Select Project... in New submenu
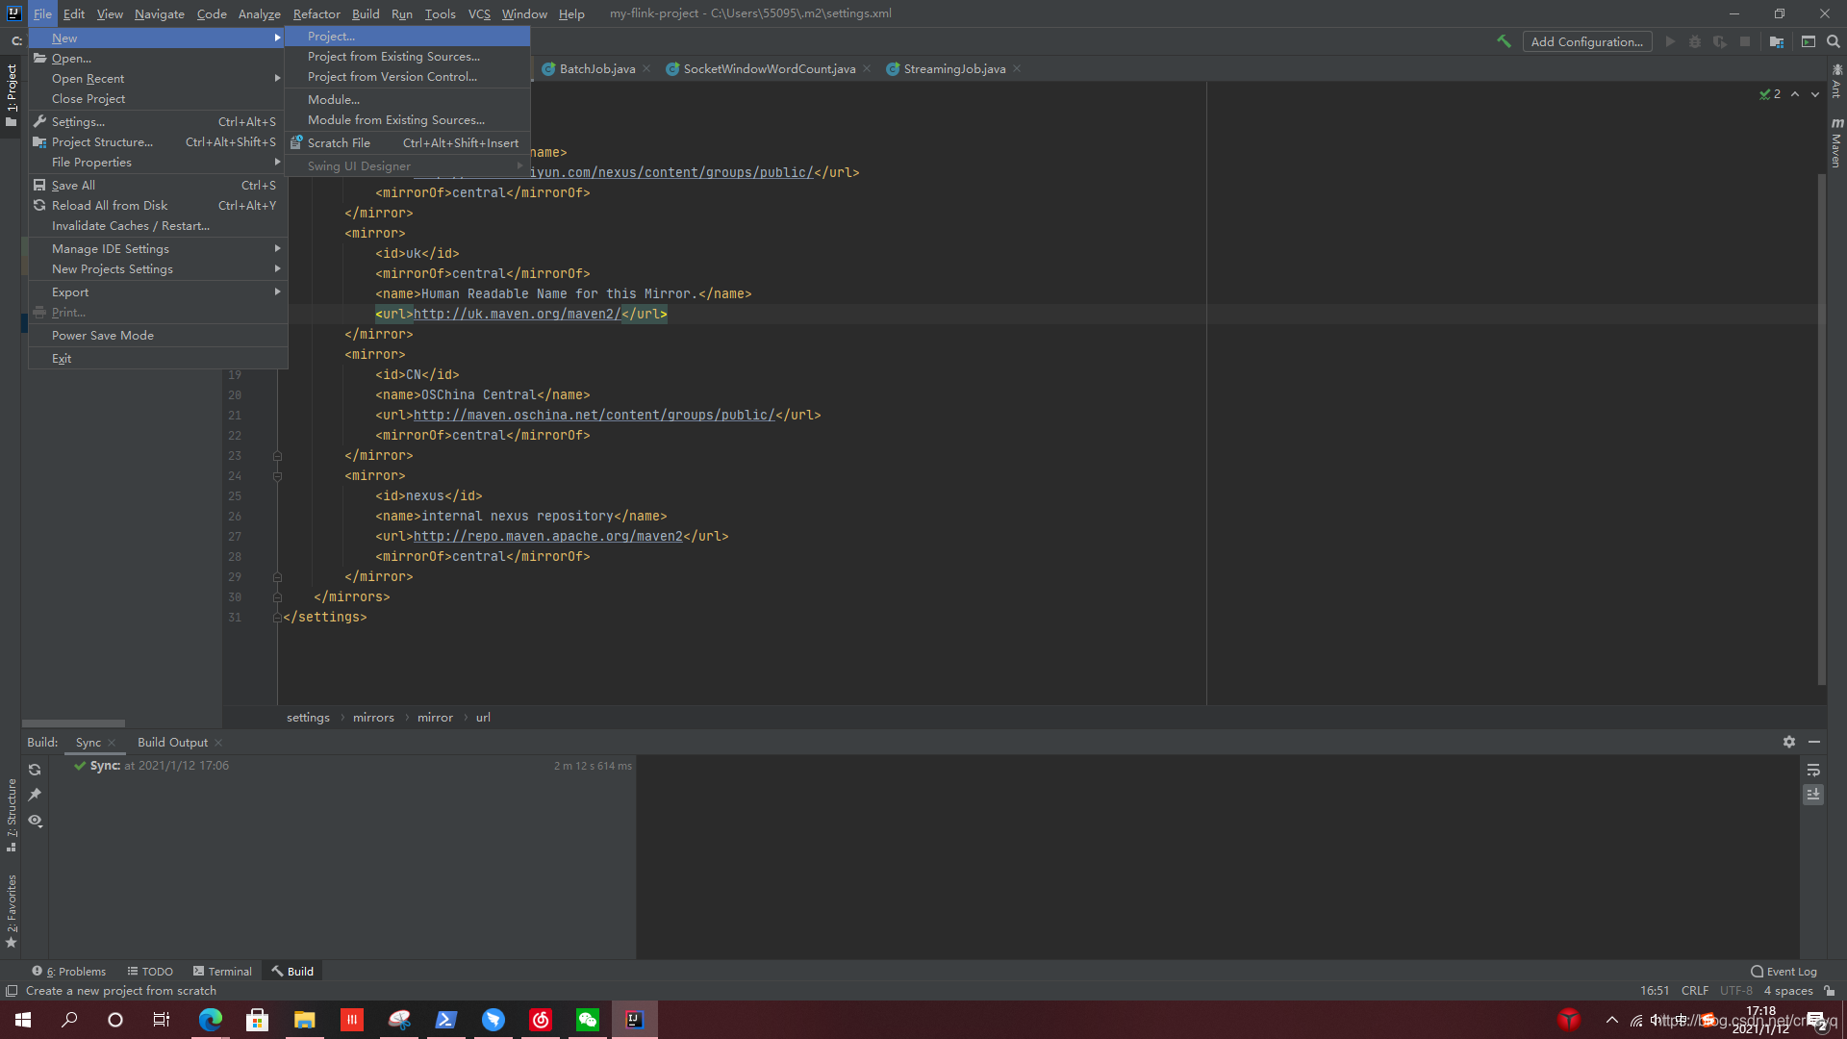 click(407, 37)
